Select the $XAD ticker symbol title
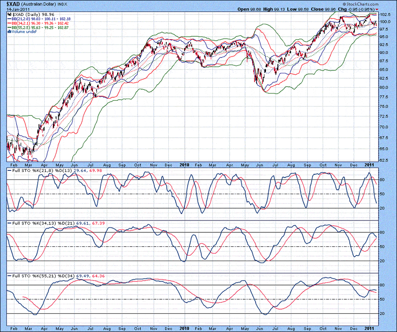 13,4
